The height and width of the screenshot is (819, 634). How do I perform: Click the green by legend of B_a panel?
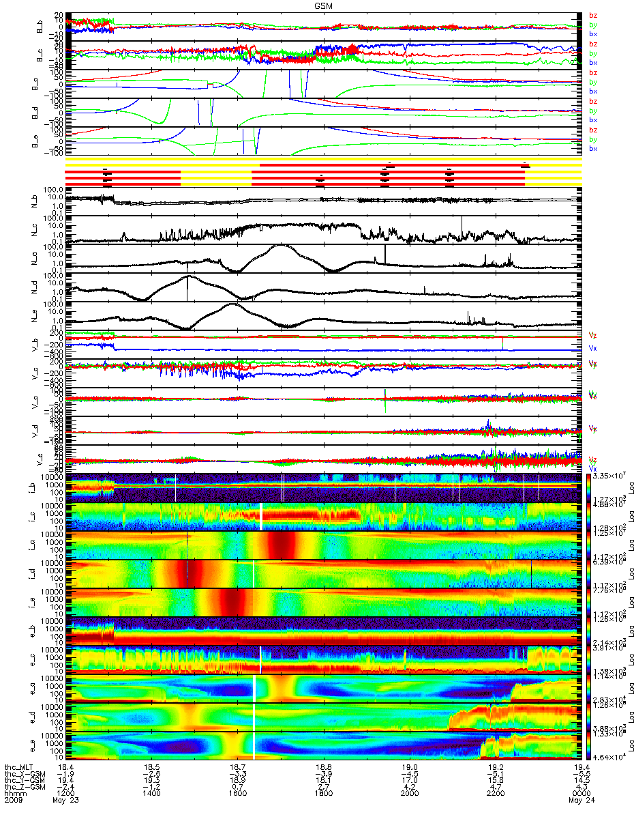click(x=593, y=83)
